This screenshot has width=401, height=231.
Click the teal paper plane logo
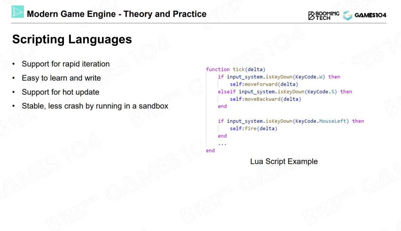[18, 12]
